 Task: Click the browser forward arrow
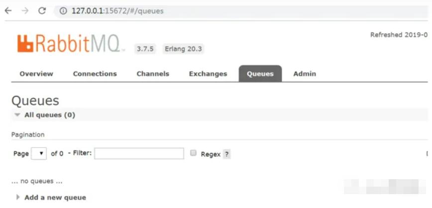point(25,11)
